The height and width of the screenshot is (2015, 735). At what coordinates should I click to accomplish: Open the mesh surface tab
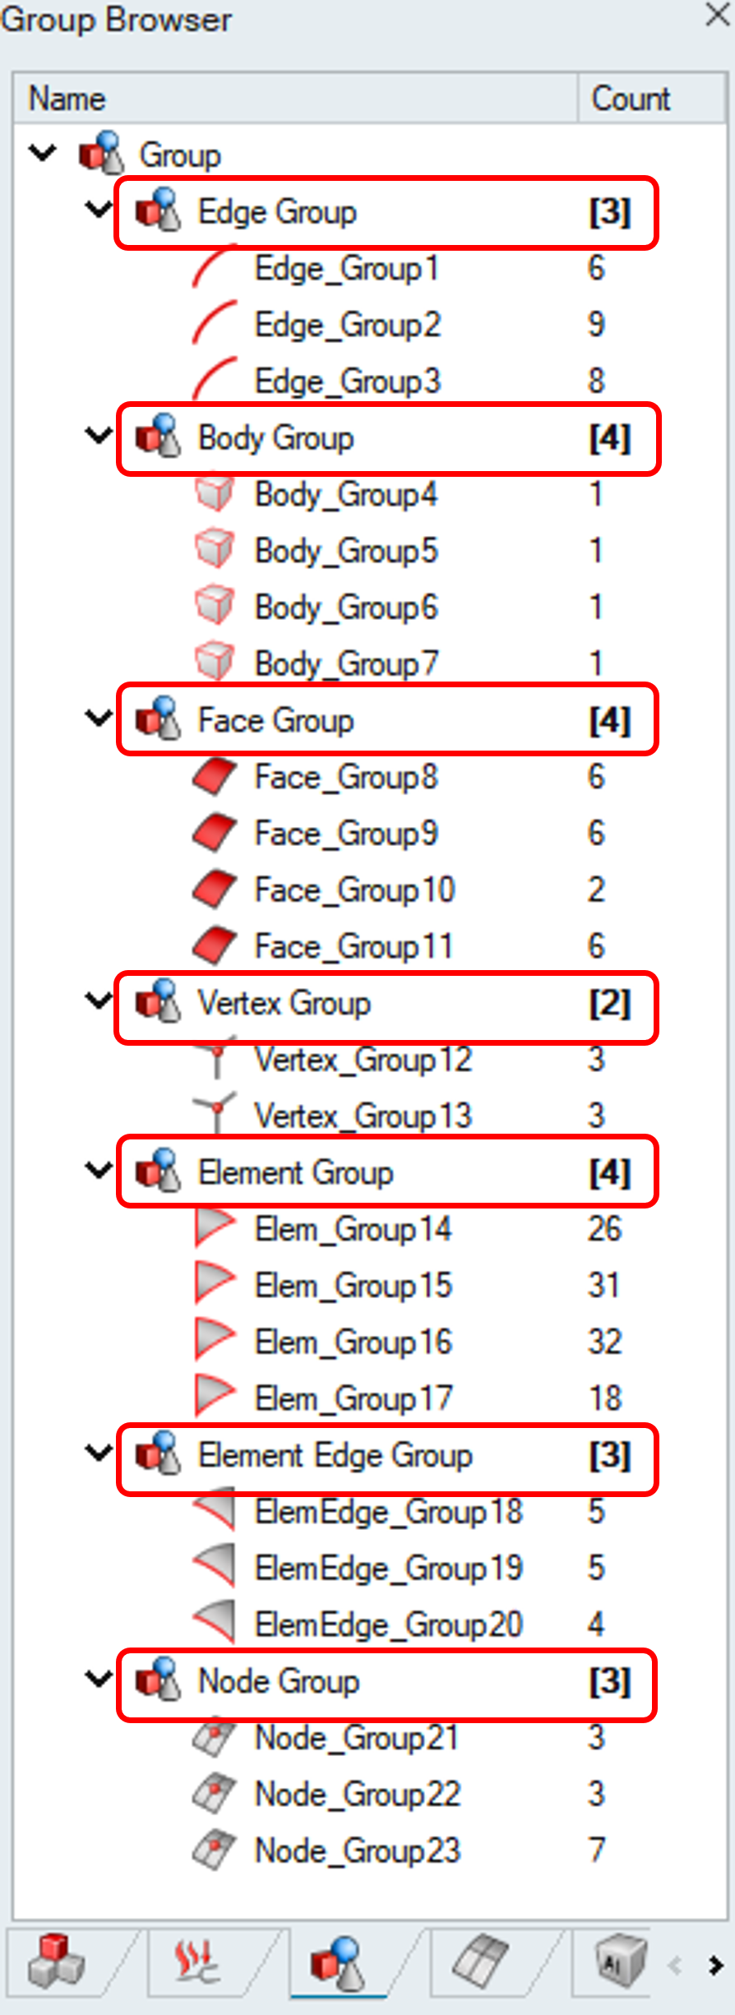pyautogui.click(x=481, y=1962)
